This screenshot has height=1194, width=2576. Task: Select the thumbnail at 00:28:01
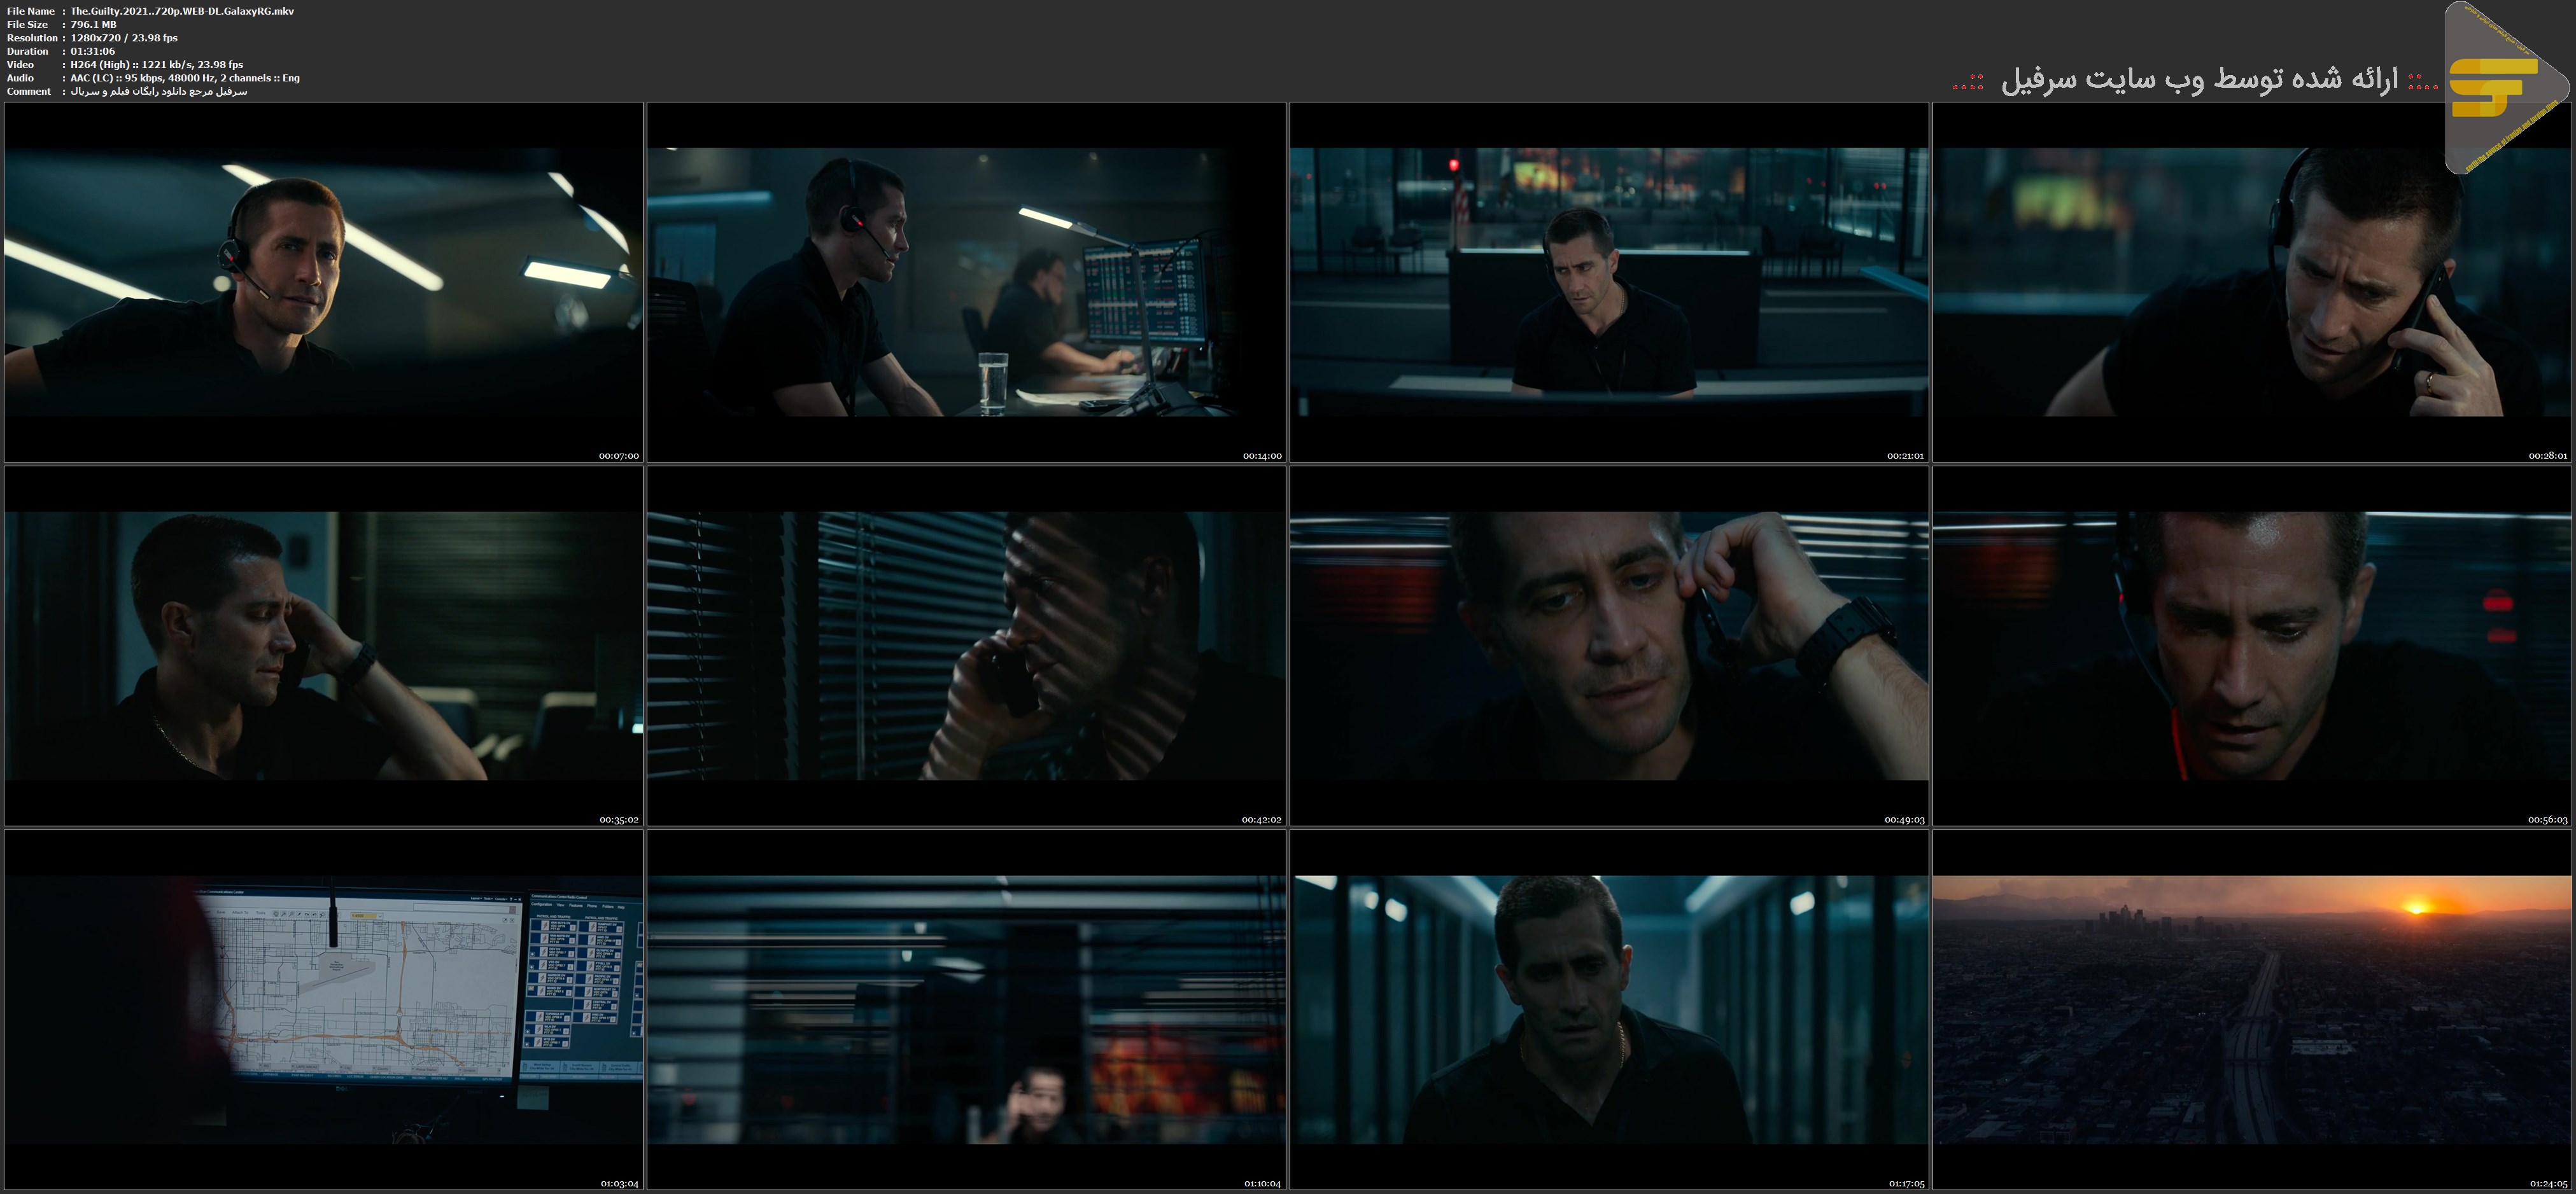(x=2253, y=282)
